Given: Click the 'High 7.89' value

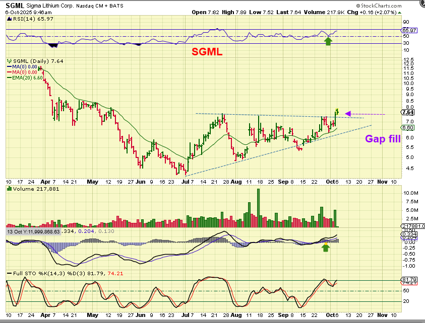Looking at the screenshot, I should coord(234,12).
